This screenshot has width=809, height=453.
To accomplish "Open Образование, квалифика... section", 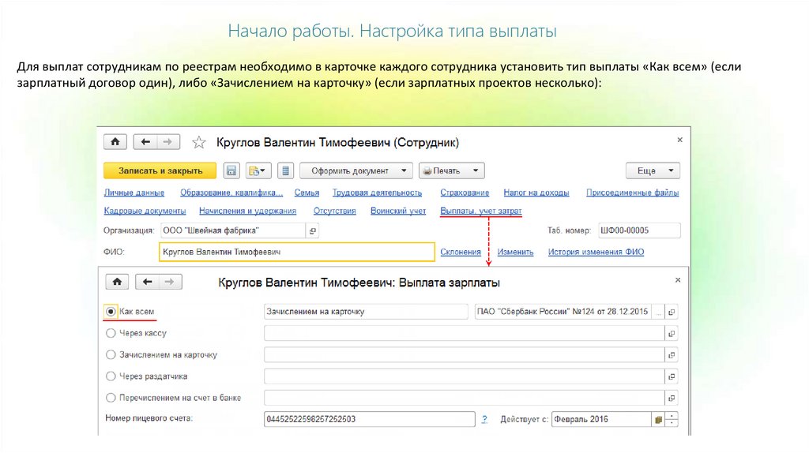I will (x=231, y=193).
